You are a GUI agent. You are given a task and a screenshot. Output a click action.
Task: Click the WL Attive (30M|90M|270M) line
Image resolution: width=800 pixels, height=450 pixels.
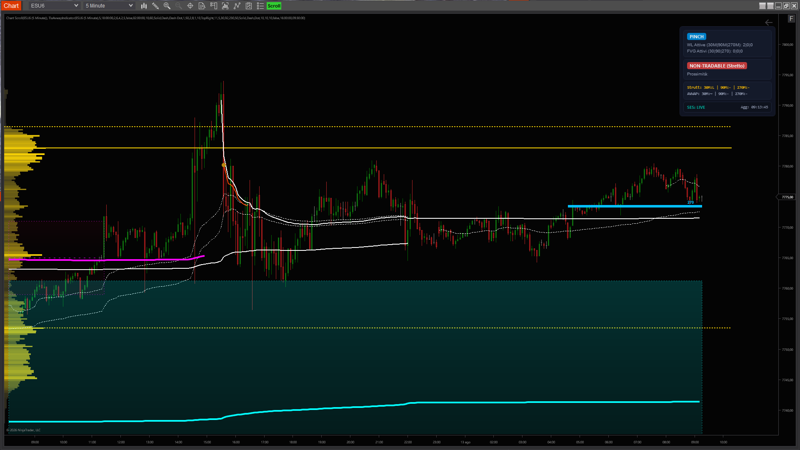(x=720, y=45)
